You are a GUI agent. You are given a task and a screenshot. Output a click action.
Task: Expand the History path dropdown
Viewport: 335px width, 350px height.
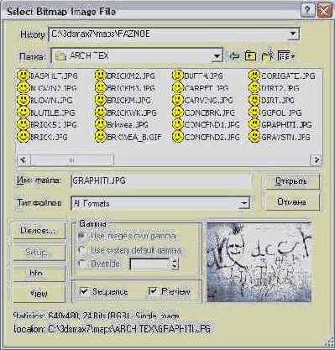pyautogui.click(x=293, y=34)
